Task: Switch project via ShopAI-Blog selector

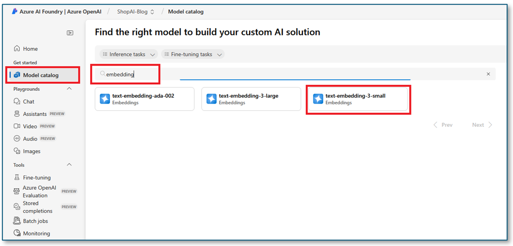Action: (136, 12)
